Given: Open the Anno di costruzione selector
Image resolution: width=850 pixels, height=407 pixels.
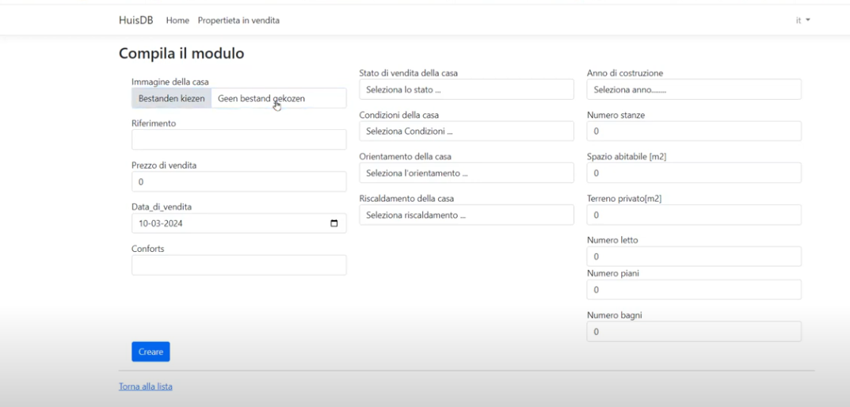Looking at the screenshot, I should 693,89.
